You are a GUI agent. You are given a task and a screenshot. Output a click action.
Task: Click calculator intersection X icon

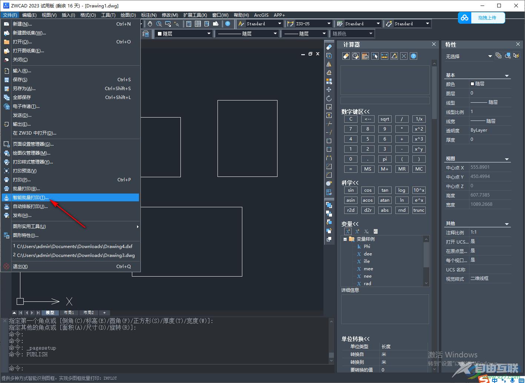pos(404,56)
